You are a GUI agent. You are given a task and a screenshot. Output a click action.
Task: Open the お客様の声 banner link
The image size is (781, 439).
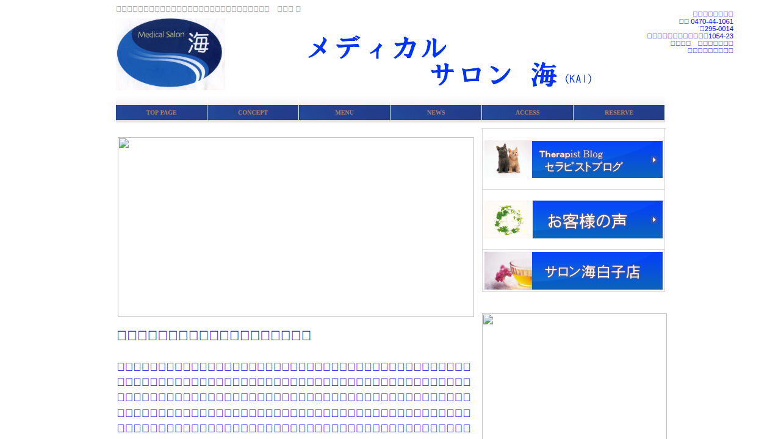pos(597,220)
